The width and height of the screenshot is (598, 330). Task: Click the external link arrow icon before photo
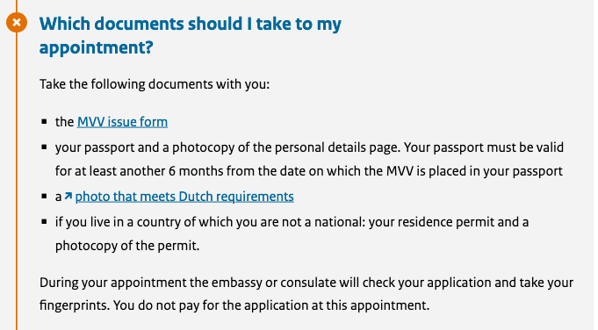(68, 197)
